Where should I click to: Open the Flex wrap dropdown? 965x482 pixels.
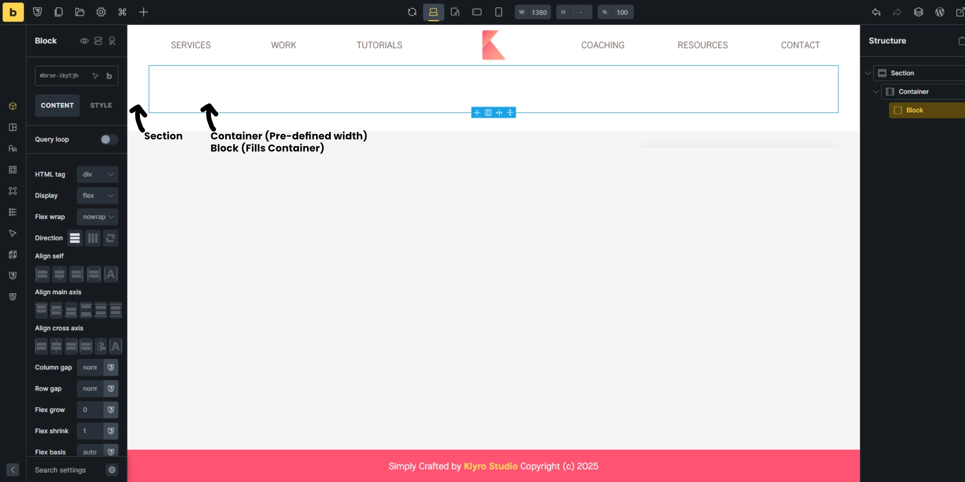coord(98,217)
